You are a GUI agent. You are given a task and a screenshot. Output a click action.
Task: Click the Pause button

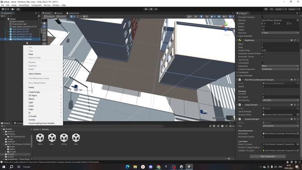coord(151,9)
